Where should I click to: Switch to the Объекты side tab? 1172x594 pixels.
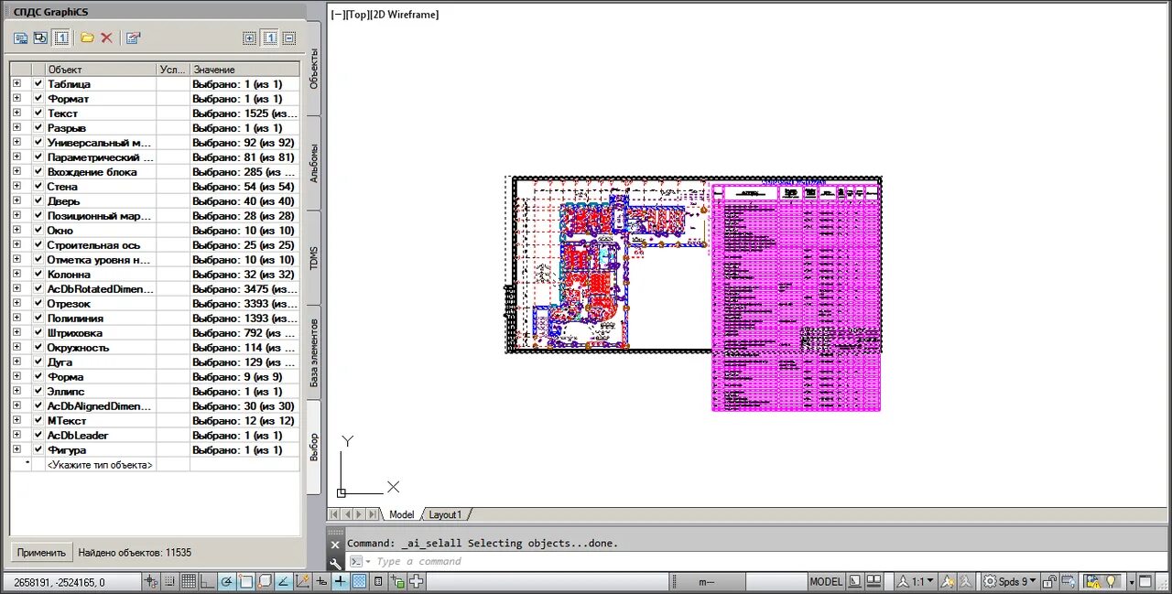[313, 68]
